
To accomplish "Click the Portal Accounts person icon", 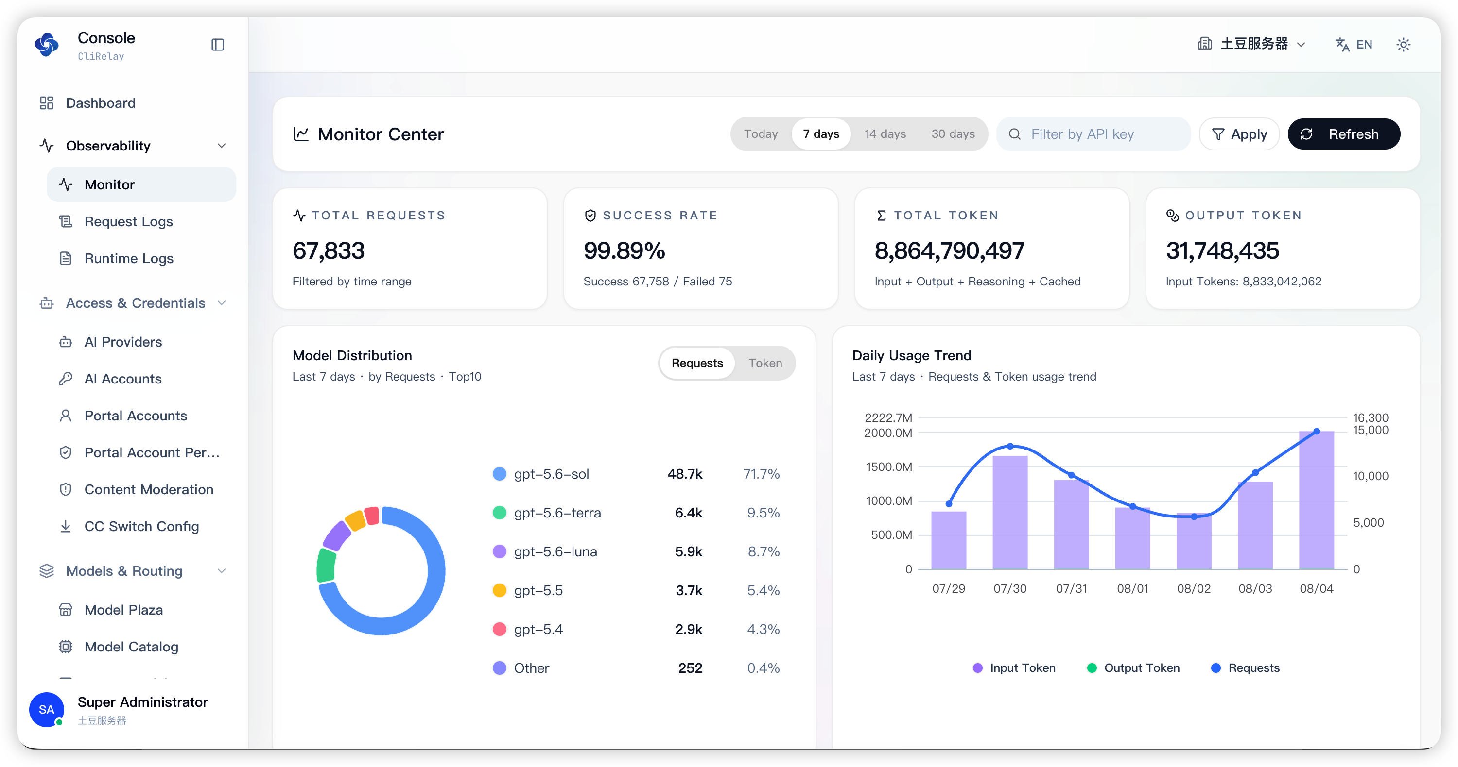I will [x=66, y=416].
